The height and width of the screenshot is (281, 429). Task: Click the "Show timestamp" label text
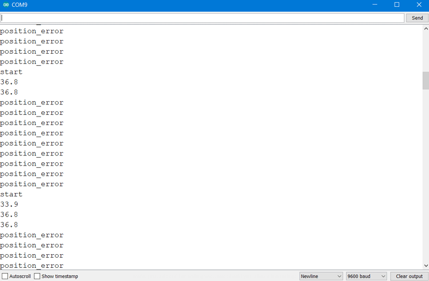pos(59,276)
